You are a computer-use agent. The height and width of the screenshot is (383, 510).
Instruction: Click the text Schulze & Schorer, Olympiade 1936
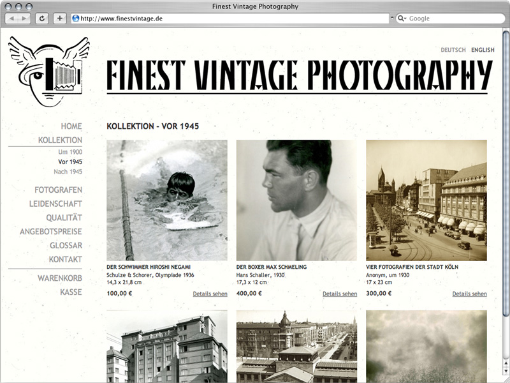[150, 275]
